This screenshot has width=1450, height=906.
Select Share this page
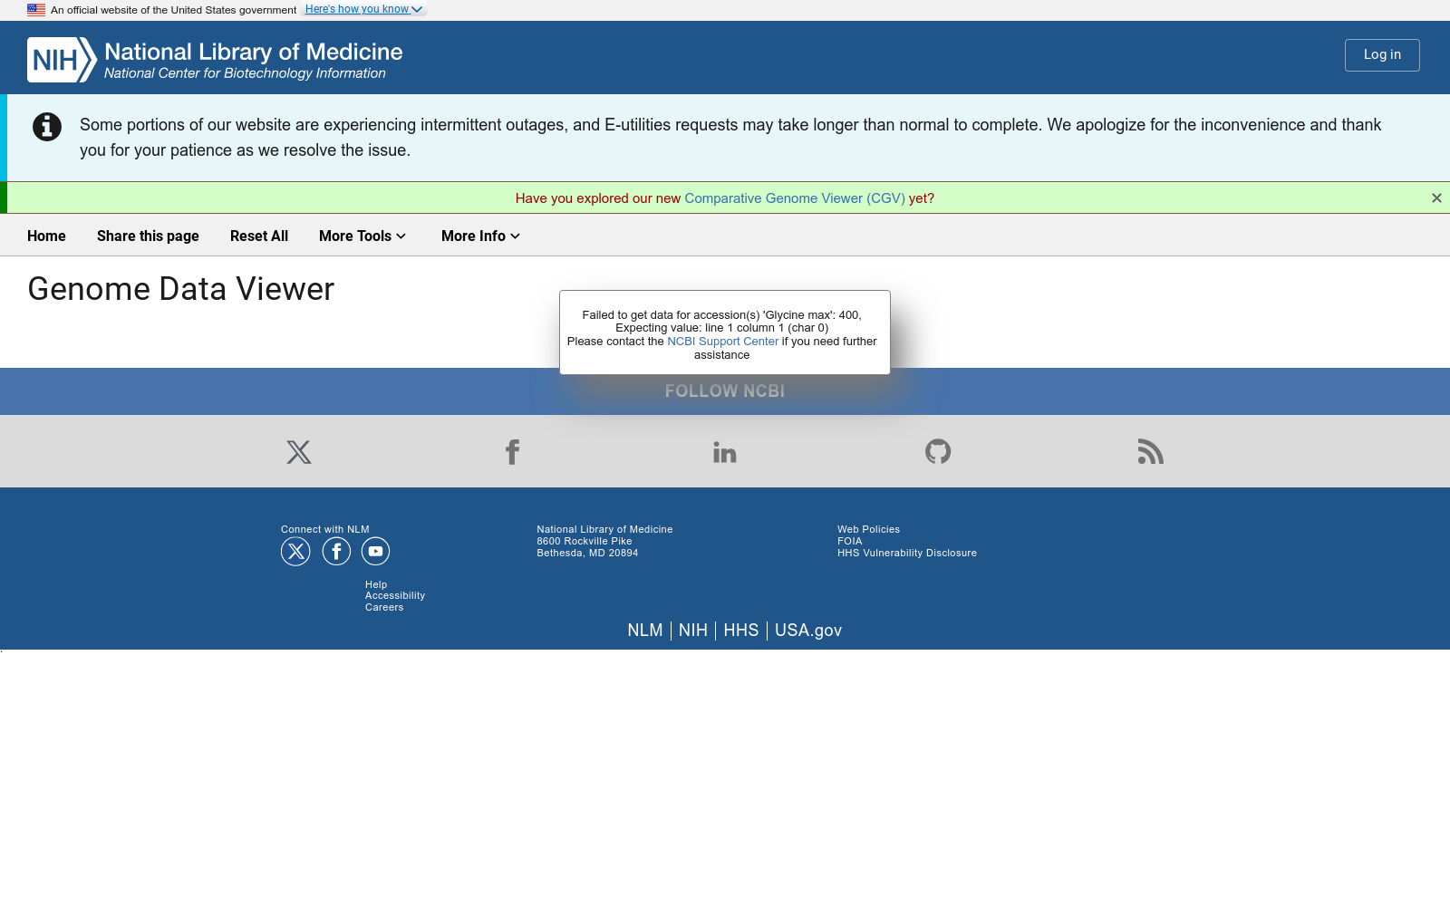[148, 236]
